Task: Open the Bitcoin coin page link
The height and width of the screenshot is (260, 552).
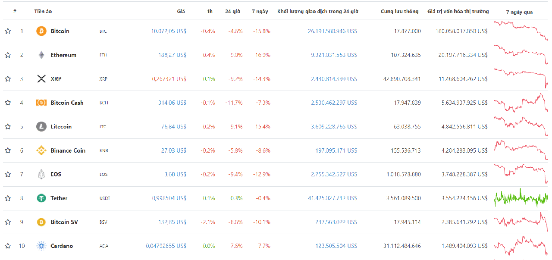Action: coord(60,31)
